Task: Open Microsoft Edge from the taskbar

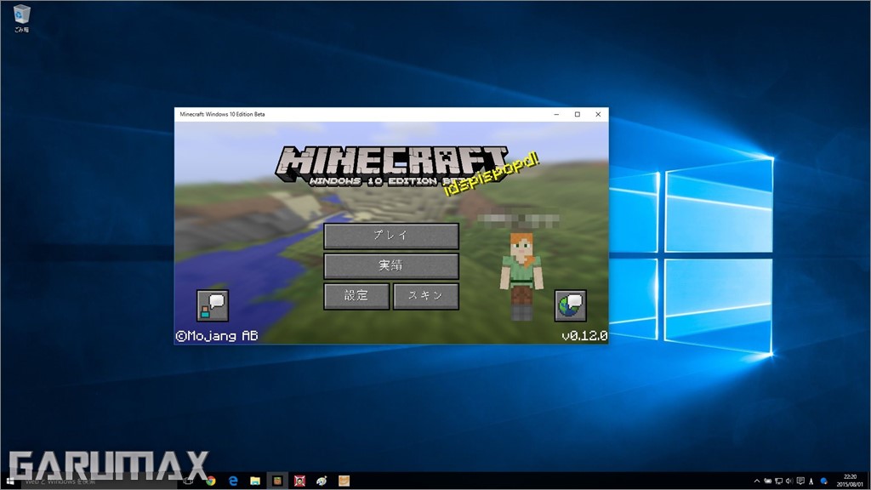Action: click(232, 481)
